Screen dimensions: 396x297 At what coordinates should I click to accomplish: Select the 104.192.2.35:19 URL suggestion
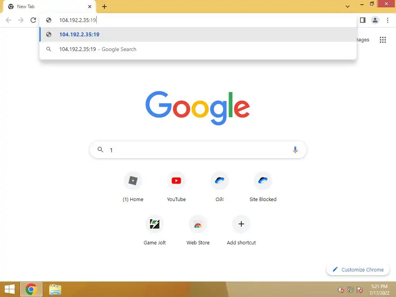pos(198,34)
